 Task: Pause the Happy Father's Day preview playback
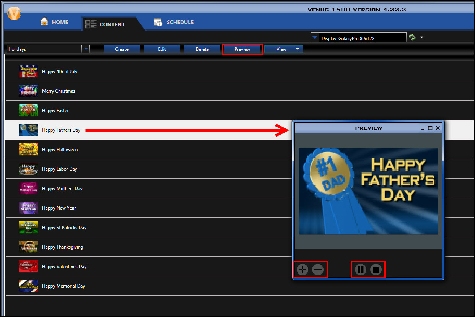coord(360,270)
